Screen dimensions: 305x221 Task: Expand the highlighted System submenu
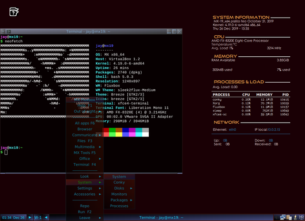tap(85, 182)
